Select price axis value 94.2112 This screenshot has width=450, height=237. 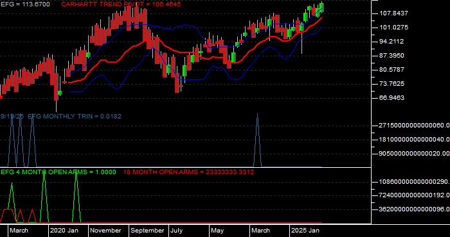click(x=392, y=42)
